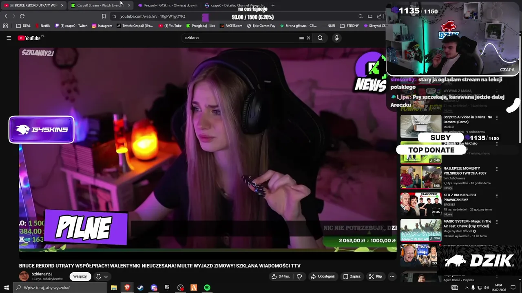Open the 'Przeglądaj | Kick' bookmark
522x293 pixels.
click(x=201, y=26)
